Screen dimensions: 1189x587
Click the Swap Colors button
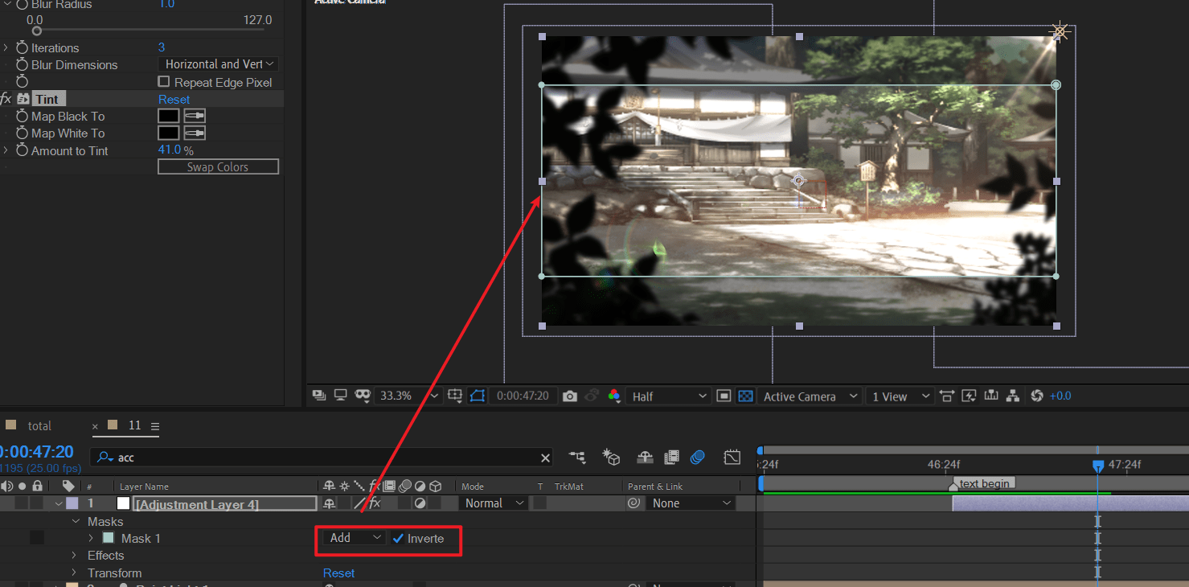[218, 167]
